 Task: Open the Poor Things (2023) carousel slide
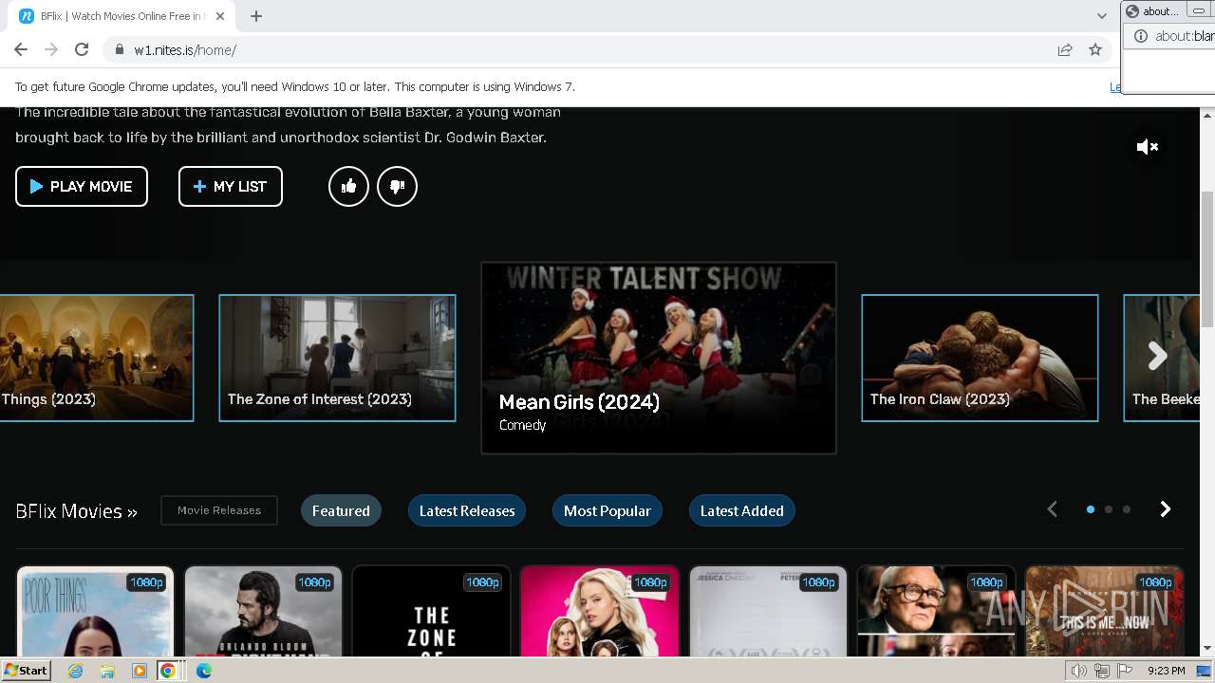point(97,358)
